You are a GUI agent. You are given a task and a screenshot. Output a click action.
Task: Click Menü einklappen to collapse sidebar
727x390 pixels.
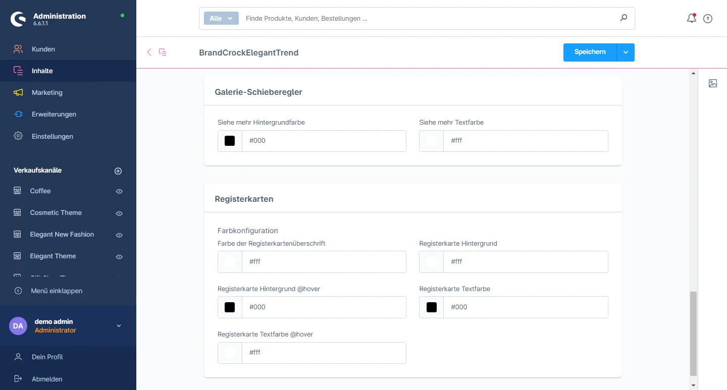56,291
